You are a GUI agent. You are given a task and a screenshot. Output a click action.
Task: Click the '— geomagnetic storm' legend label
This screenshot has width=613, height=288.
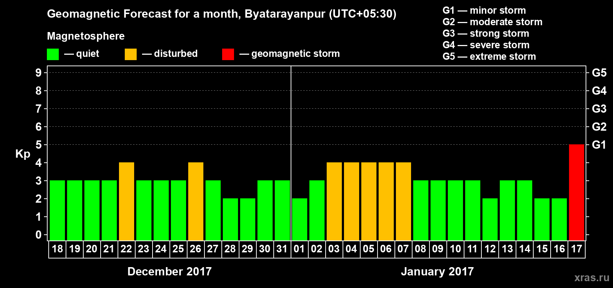(x=290, y=54)
